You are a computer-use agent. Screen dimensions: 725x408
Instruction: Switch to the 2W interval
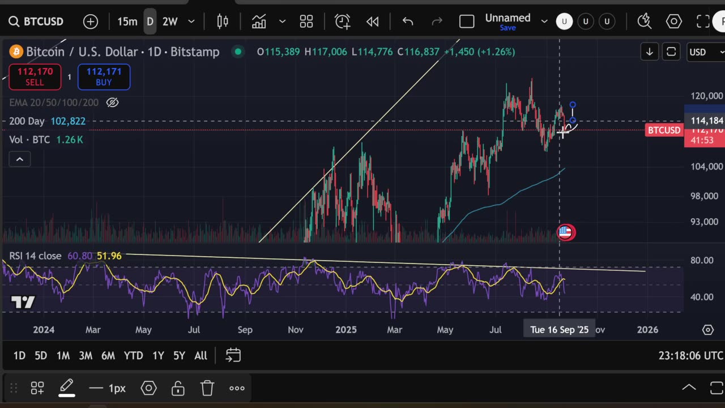(170, 22)
